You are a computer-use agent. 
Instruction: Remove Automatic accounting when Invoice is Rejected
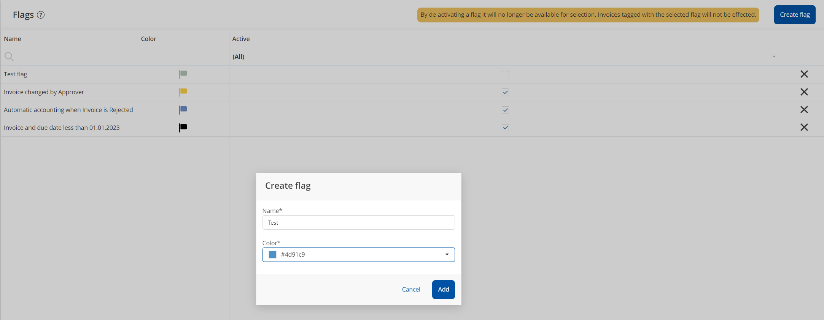click(804, 110)
